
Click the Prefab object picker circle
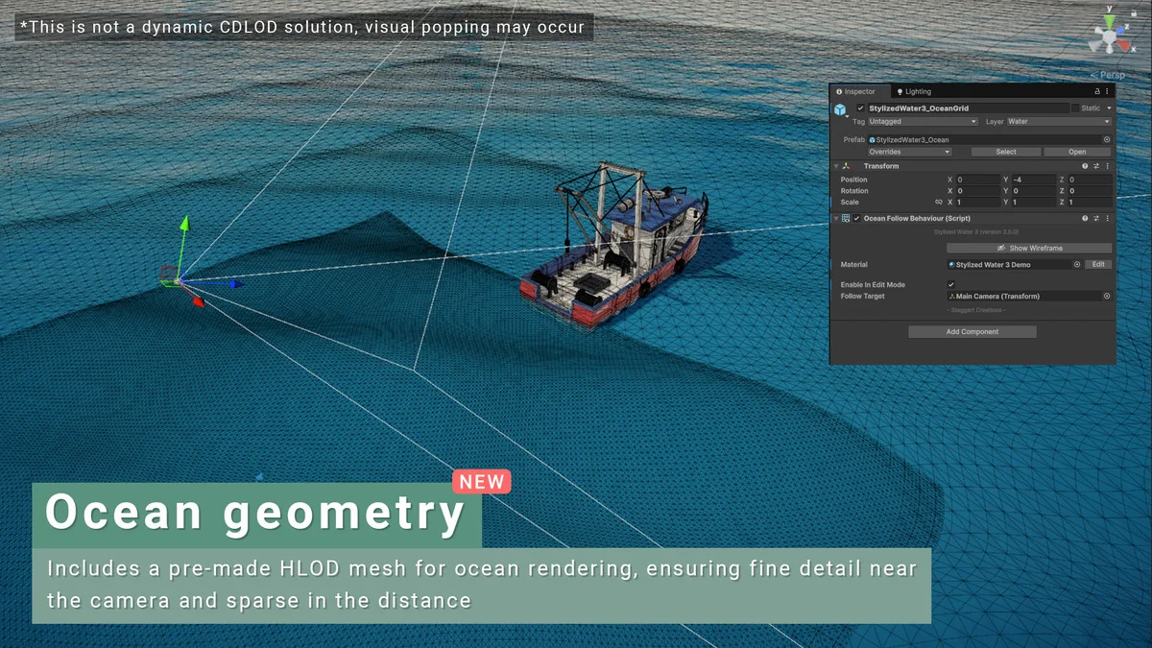(x=1107, y=140)
